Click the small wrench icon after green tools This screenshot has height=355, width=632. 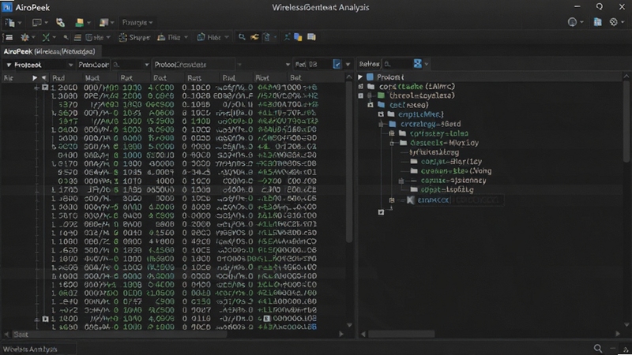click(x=66, y=37)
